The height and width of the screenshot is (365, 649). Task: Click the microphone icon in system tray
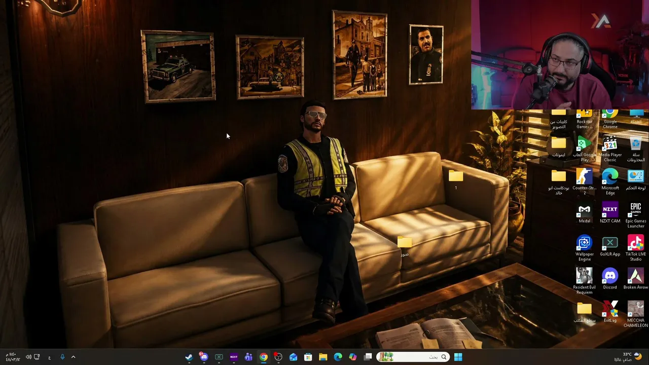[x=62, y=357]
